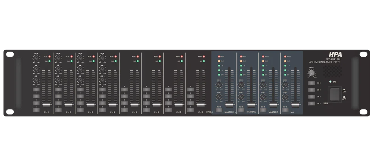This screenshot has width=375, height=162.
Task: Click the CH 6 fader handle
Action: click(x=156, y=105)
